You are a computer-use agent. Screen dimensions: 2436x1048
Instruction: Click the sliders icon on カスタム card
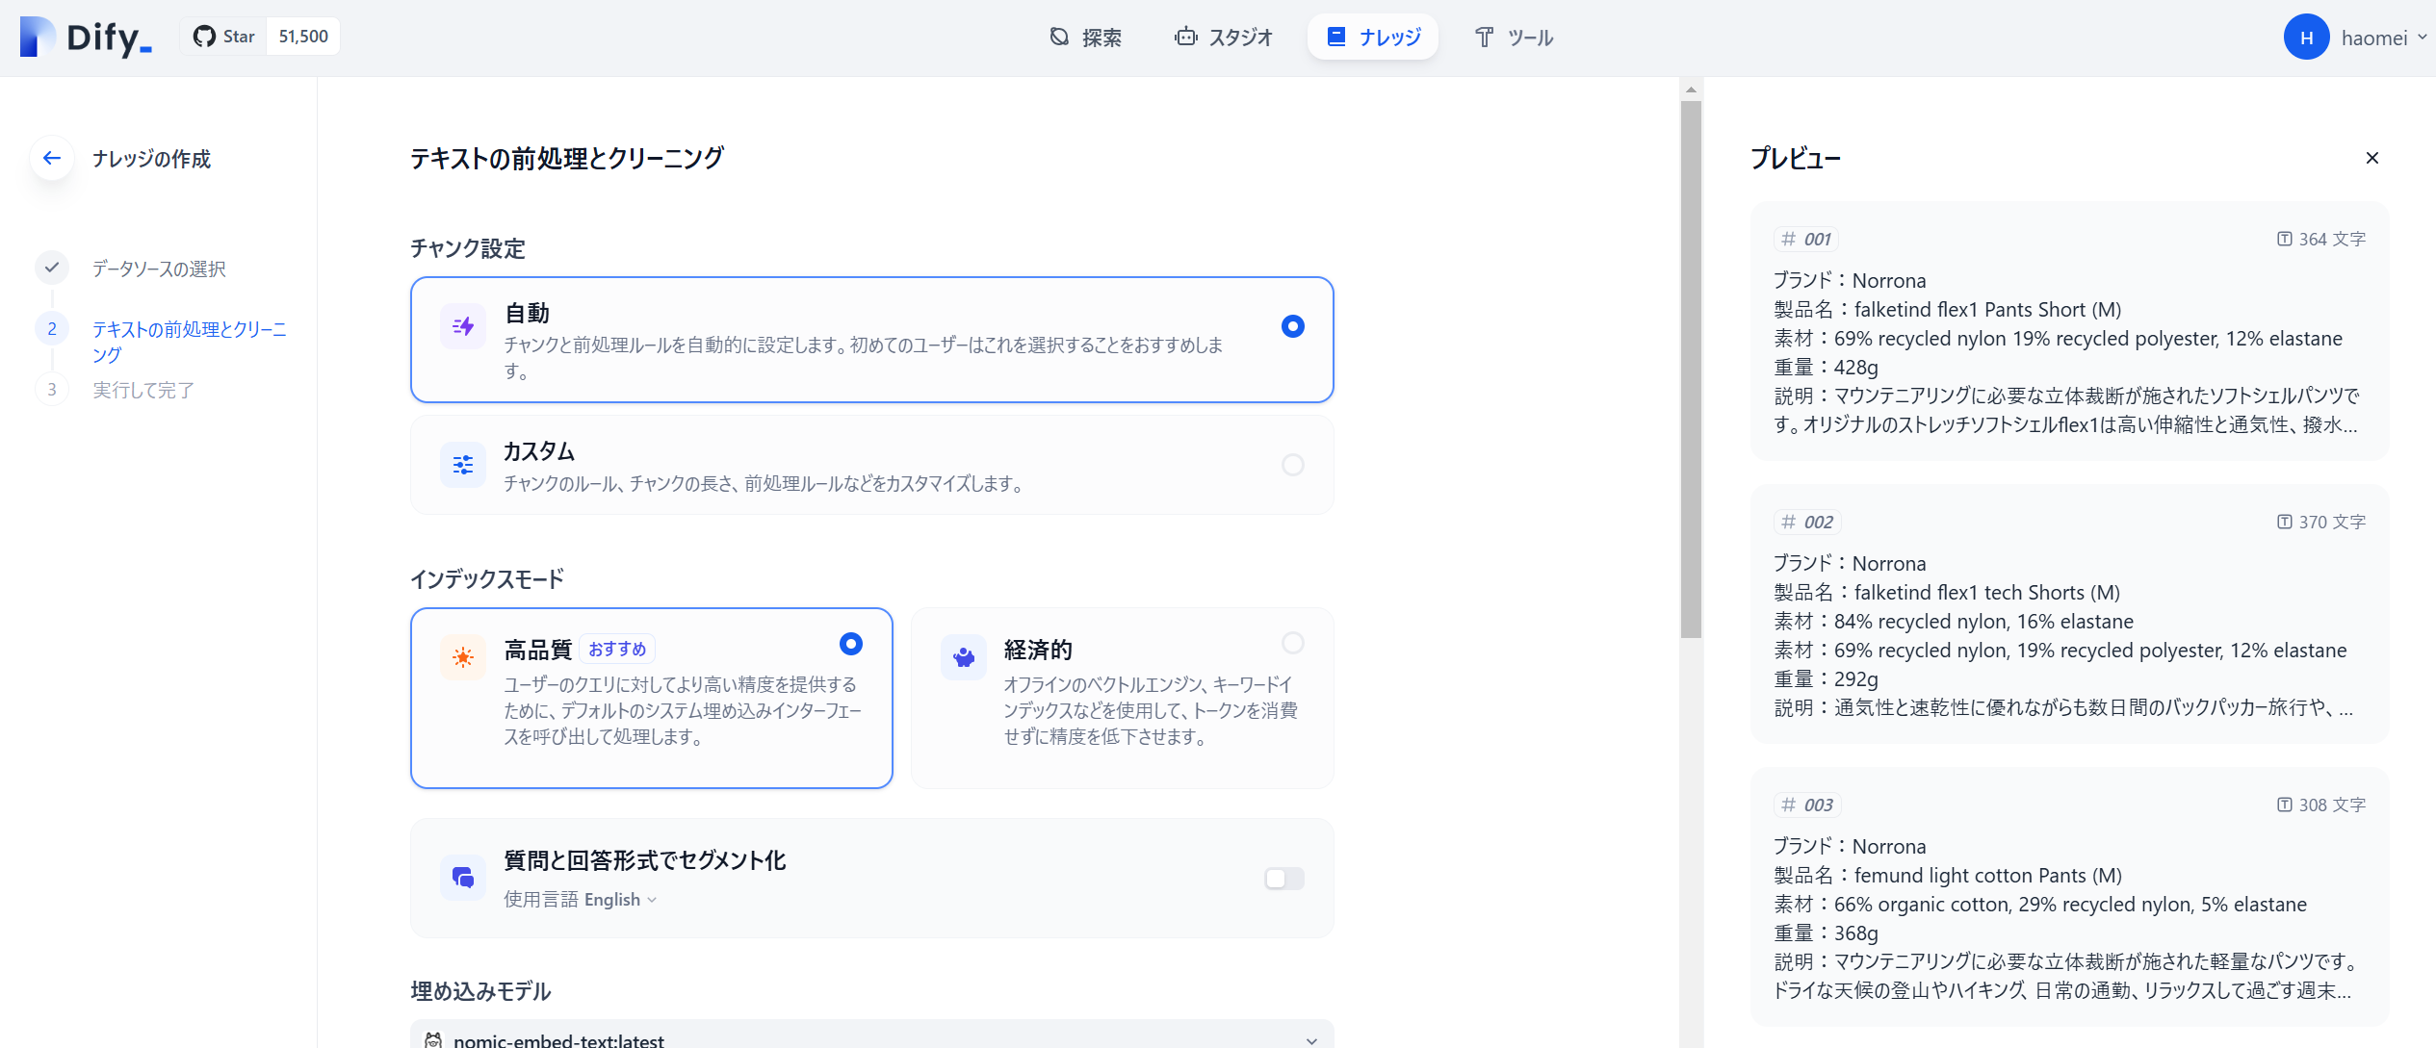tap(463, 465)
